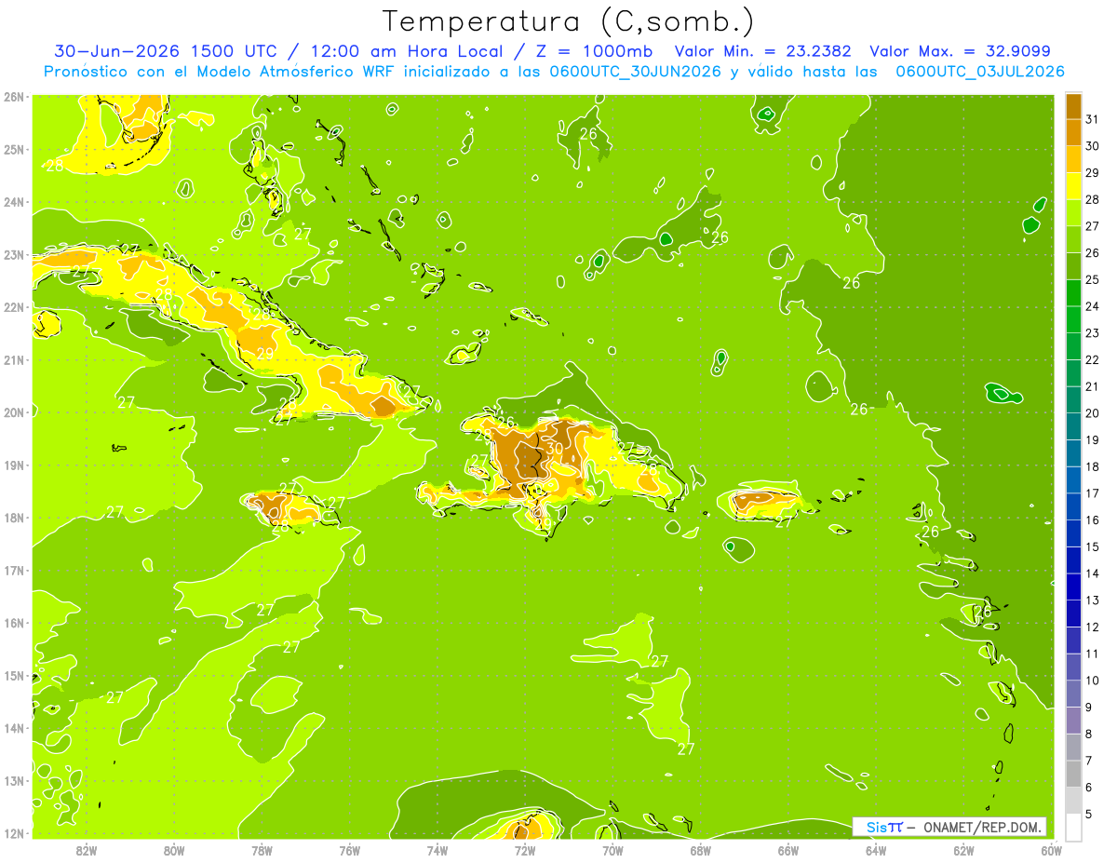The image size is (1117, 863).
Task: Click the longitude axis label '78W'
Action: pyautogui.click(x=262, y=850)
